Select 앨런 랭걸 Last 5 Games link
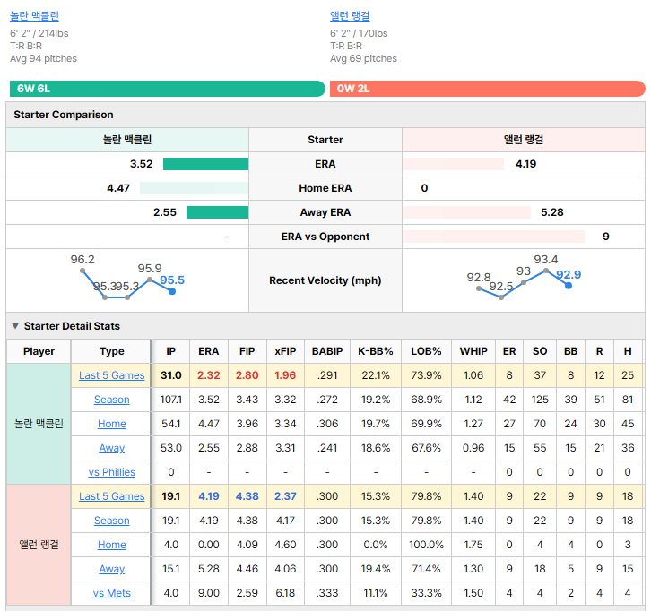Screen dimensions: 651x611 (112, 496)
